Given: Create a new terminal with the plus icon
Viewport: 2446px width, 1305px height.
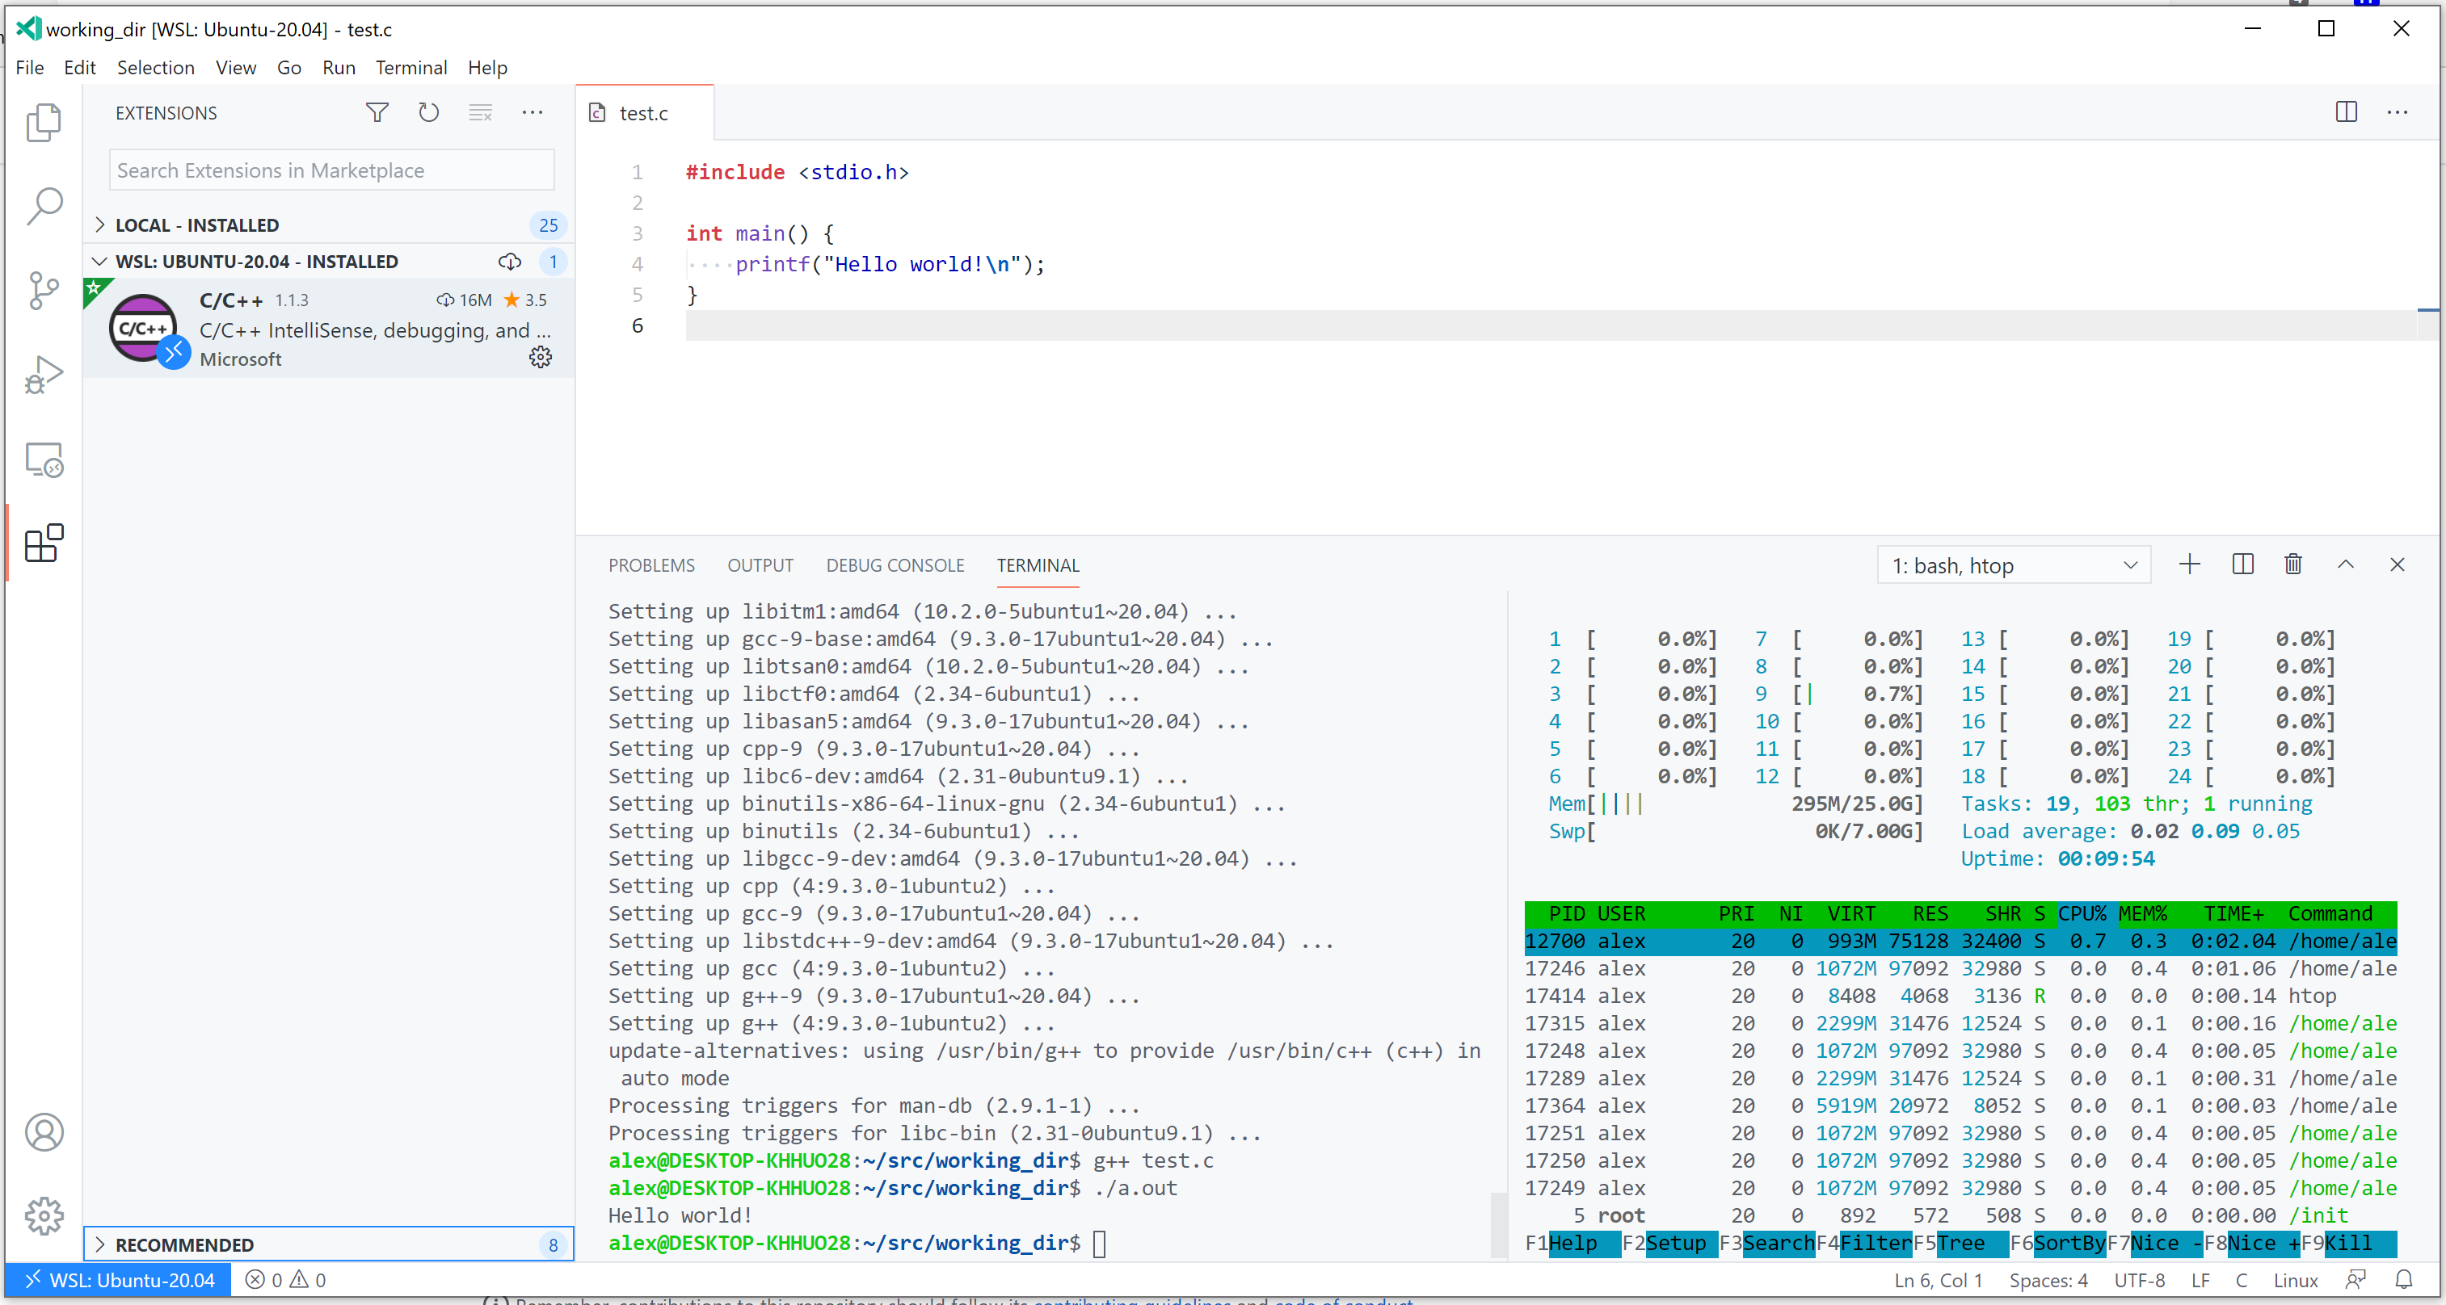Looking at the screenshot, I should pyautogui.click(x=2189, y=564).
